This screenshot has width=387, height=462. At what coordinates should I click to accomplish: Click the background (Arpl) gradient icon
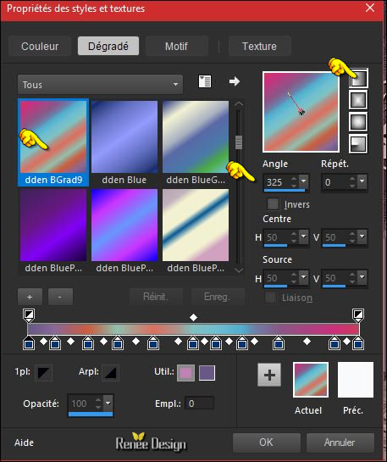[111, 373]
